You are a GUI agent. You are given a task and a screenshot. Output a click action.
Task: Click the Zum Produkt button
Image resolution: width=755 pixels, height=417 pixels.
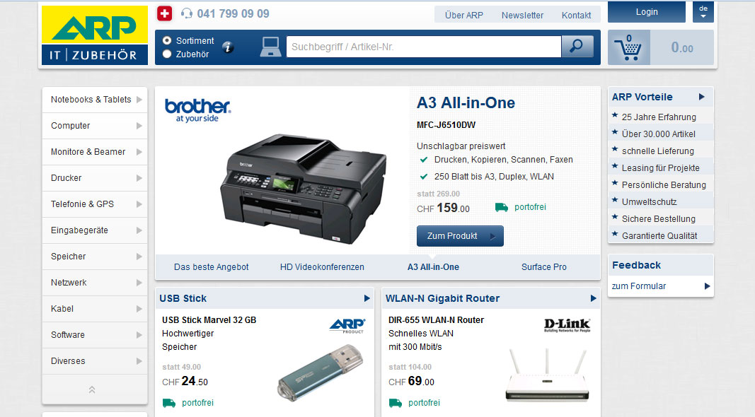click(461, 236)
